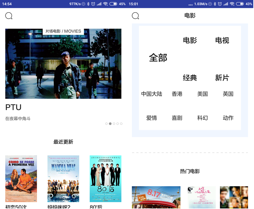Filter by 香港 region

[x=177, y=94]
